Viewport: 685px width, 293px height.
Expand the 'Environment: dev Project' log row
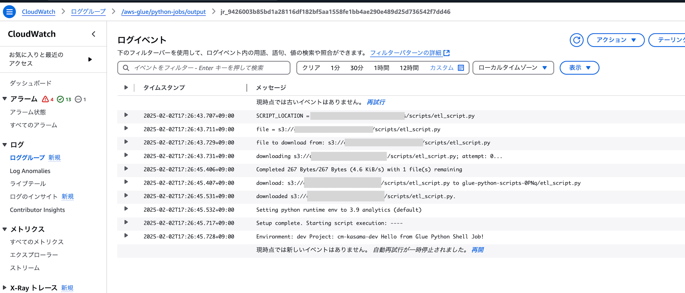point(126,236)
